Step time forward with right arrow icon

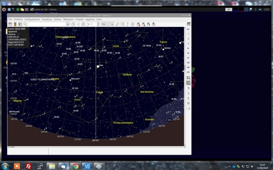pos(88,24)
